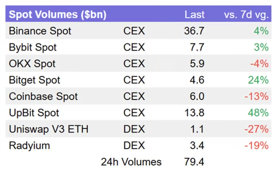Click the DEX label in Uniswap row
This screenshot has width=276, height=178.
click(x=134, y=129)
